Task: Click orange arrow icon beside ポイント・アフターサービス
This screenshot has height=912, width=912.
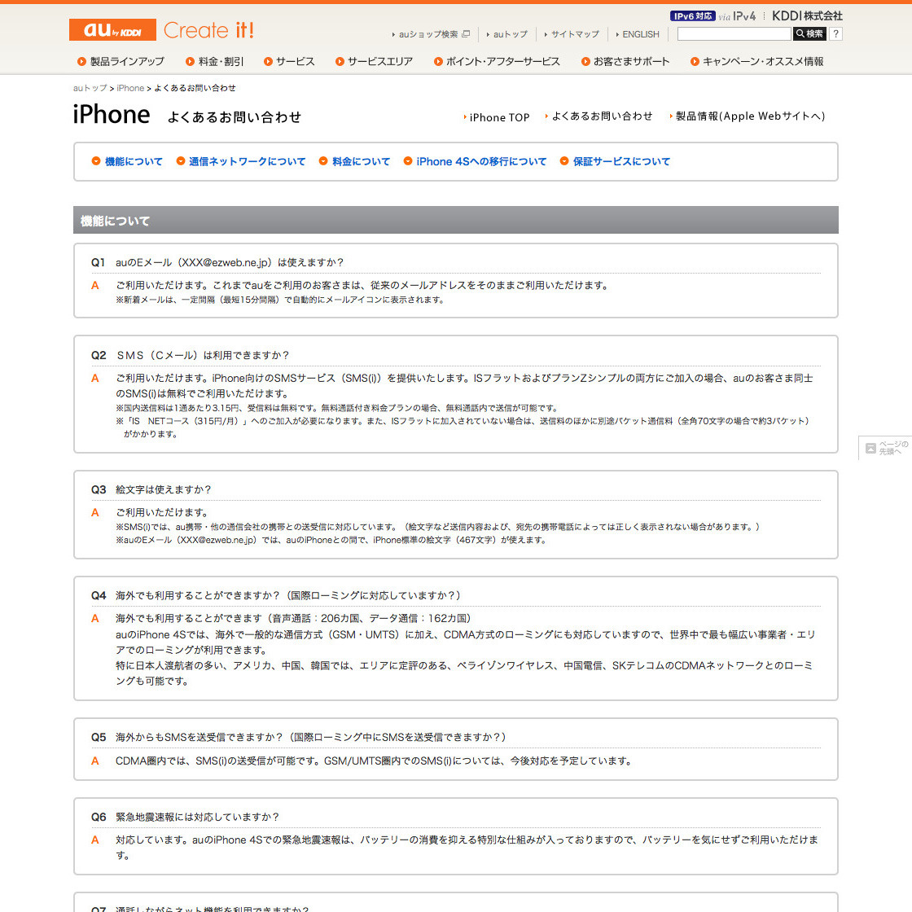Action: click(x=438, y=62)
